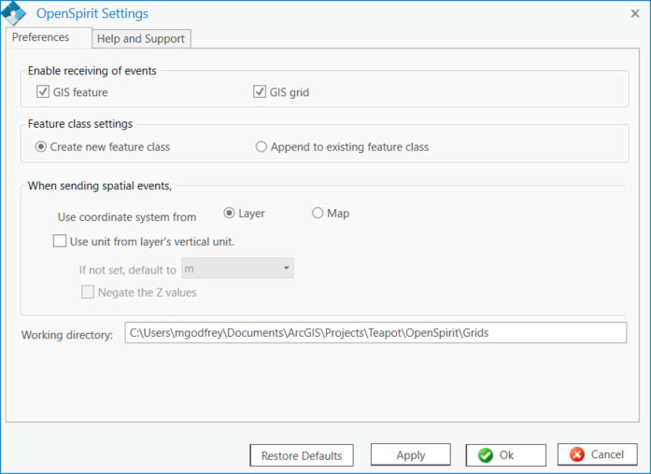This screenshot has height=474, width=651.
Task: Click the Working directory label
Action: click(x=67, y=335)
